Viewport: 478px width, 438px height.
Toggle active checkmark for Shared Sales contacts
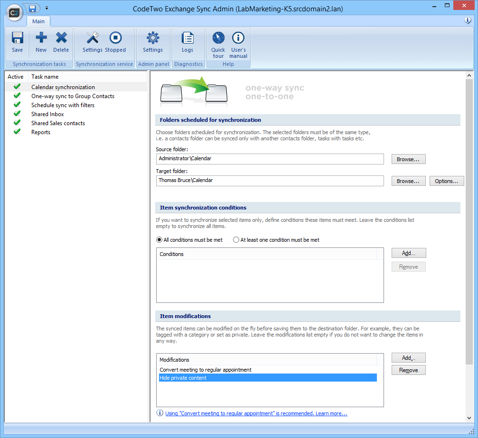17,123
